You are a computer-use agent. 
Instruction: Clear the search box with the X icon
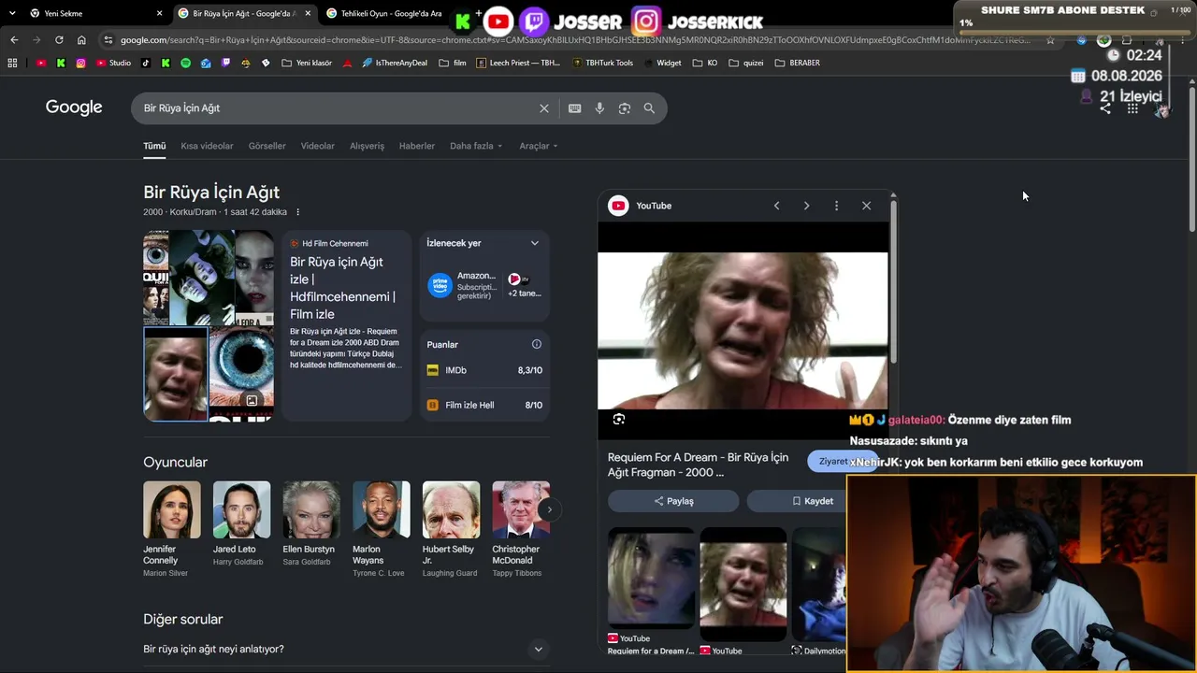(x=544, y=108)
